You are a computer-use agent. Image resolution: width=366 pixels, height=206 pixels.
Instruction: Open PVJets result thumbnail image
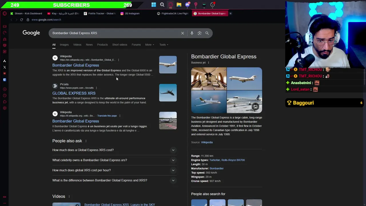click(x=168, y=93)
